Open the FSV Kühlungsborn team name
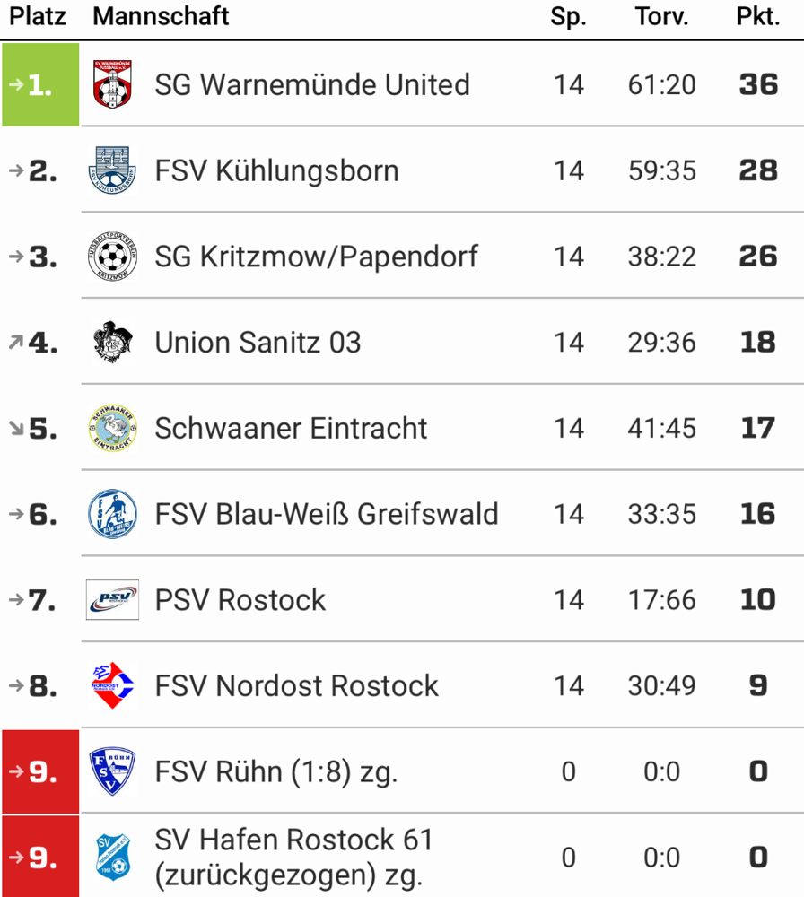Viewport: 804px width, 897px height. (276, 170)
